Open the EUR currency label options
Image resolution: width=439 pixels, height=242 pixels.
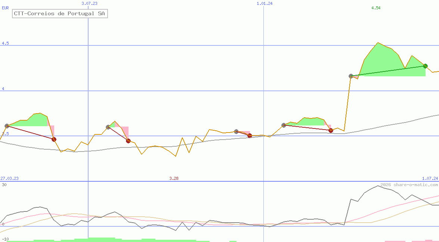coord(5,8)
